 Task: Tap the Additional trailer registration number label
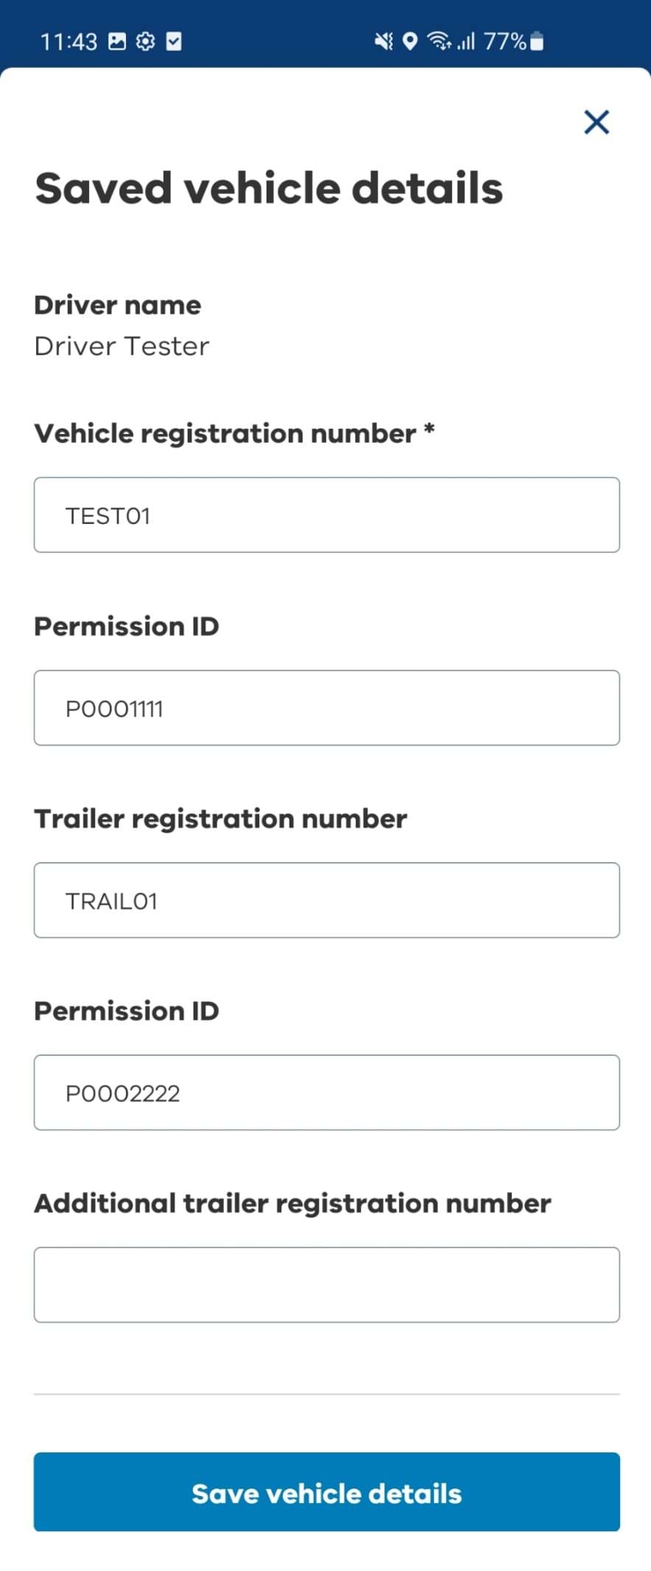click(x=292, y=1203)
